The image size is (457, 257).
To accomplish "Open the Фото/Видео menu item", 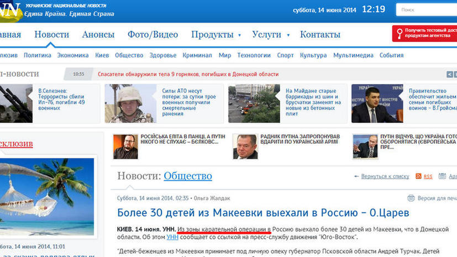I will pyautogui.click(x=153, y=34).
